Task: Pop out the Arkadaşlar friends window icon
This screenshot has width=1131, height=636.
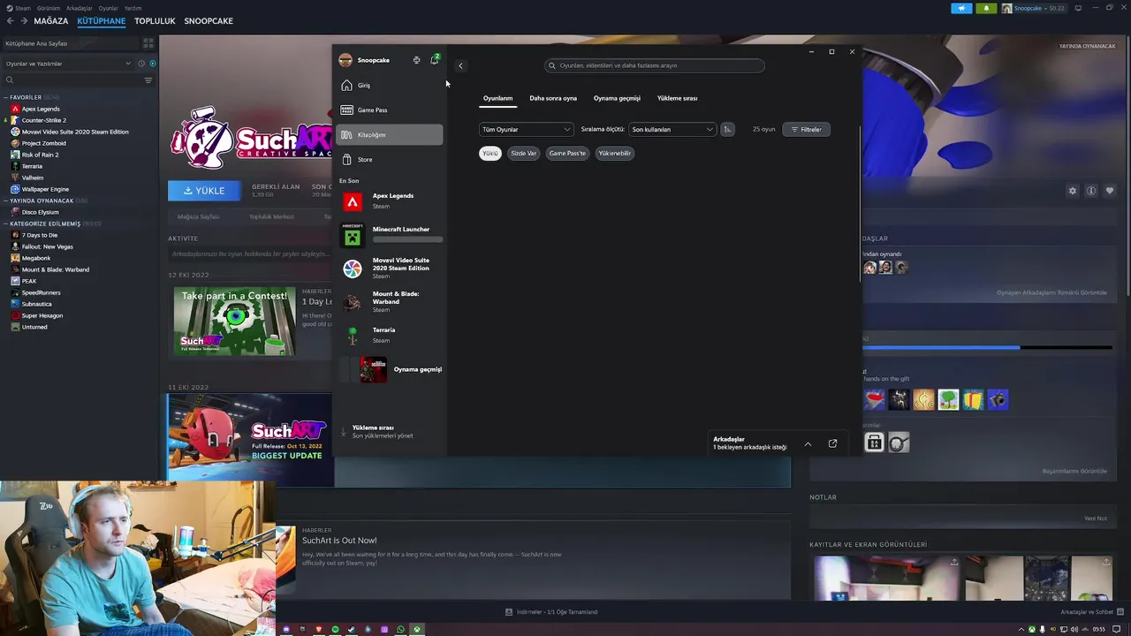Action: (832, 443)
